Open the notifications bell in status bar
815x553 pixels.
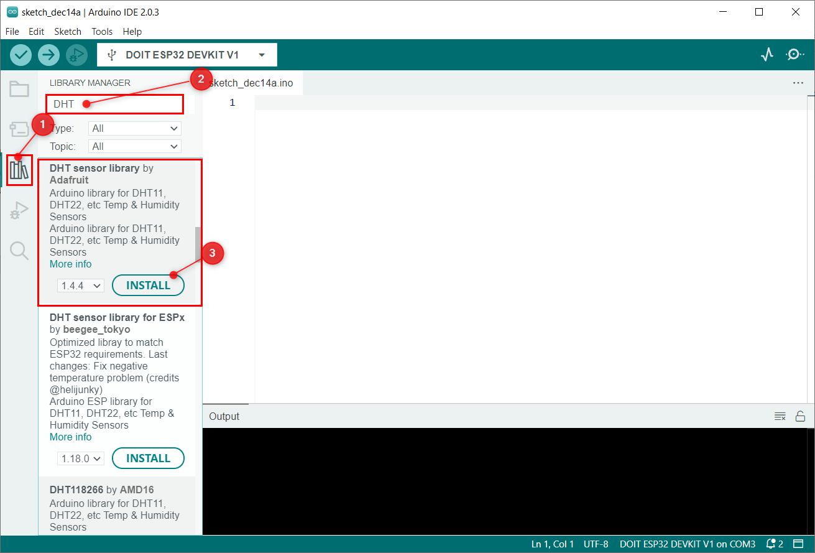(x=775, y=544)
